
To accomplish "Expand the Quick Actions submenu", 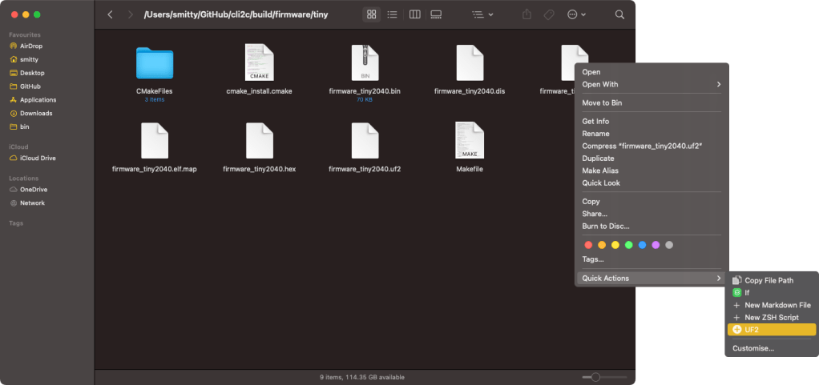I will click(x=652, y=278).
